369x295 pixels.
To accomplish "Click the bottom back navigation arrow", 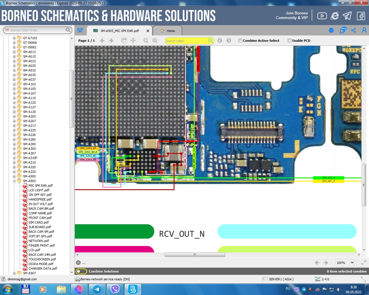I will (317, 263).
